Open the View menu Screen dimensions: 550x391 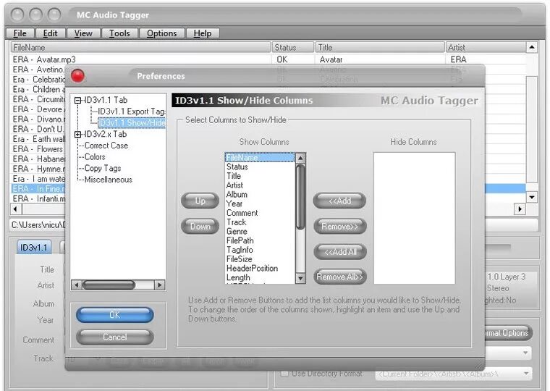[x=83, y=33]
